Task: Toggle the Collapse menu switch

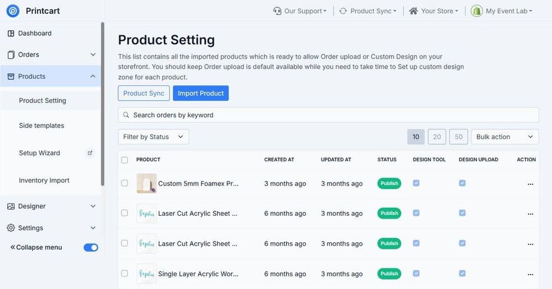Action: click(x=91, y=248)
